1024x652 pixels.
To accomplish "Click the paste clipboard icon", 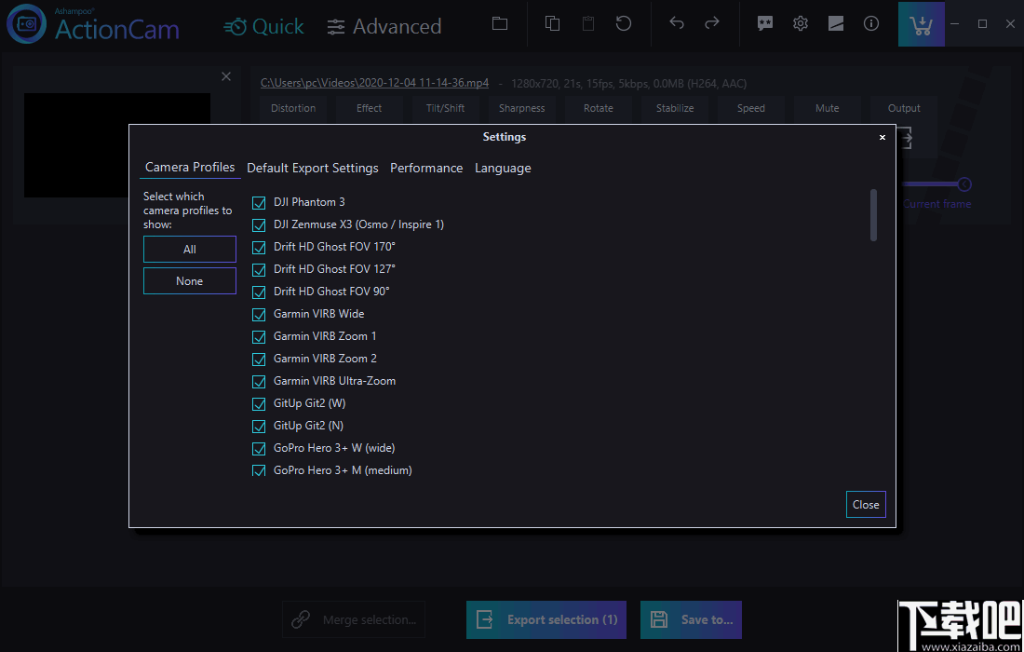I will (588, 23).
